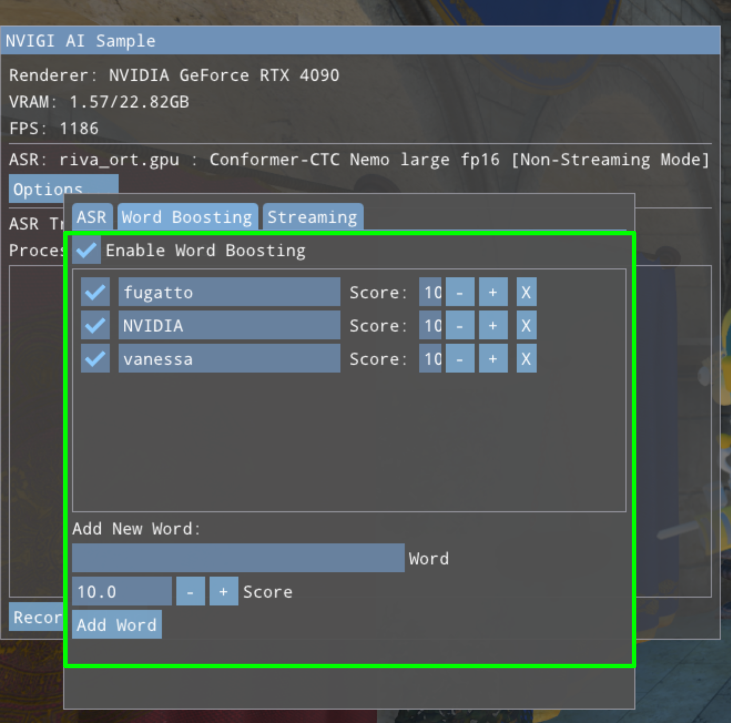Click the NVIDIA score value field
Screen dimensions: 731x723
click(x=430, y=325)
